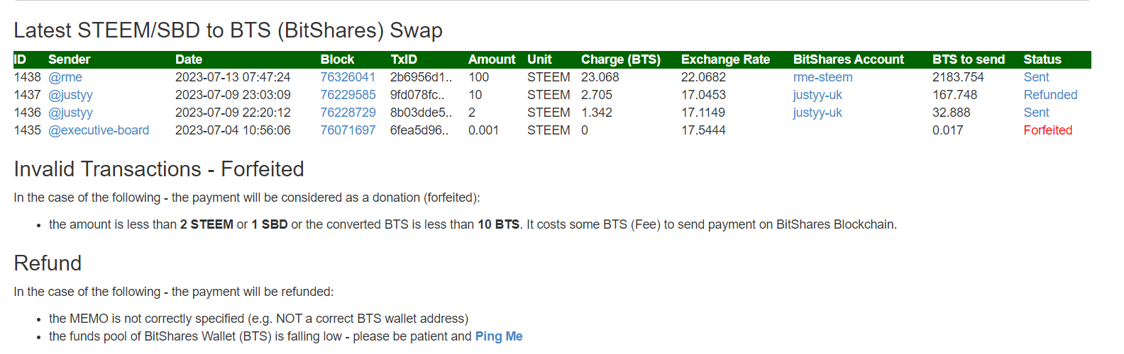Click the TxID value 2b6956d1..
Image resolution: width=1124 pixels, height=354 pixels.
421,77
